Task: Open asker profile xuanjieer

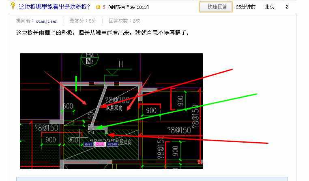Action: click(x=46, y=21)
